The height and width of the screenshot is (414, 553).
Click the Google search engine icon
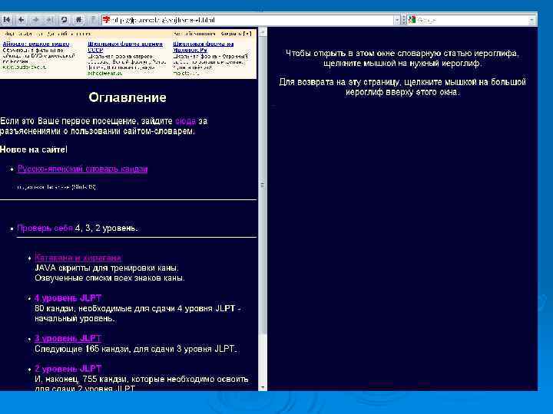412,20
